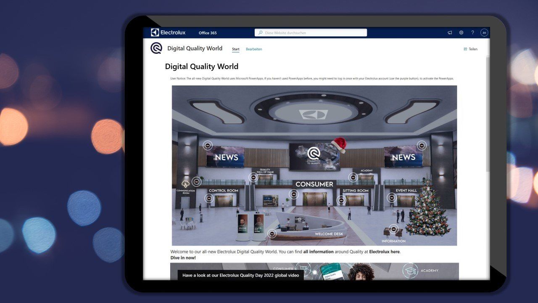Click the Control Room hotspot circle
This screenshot has height=303, width=538.
pyautogui.click(x=208, y=198)
